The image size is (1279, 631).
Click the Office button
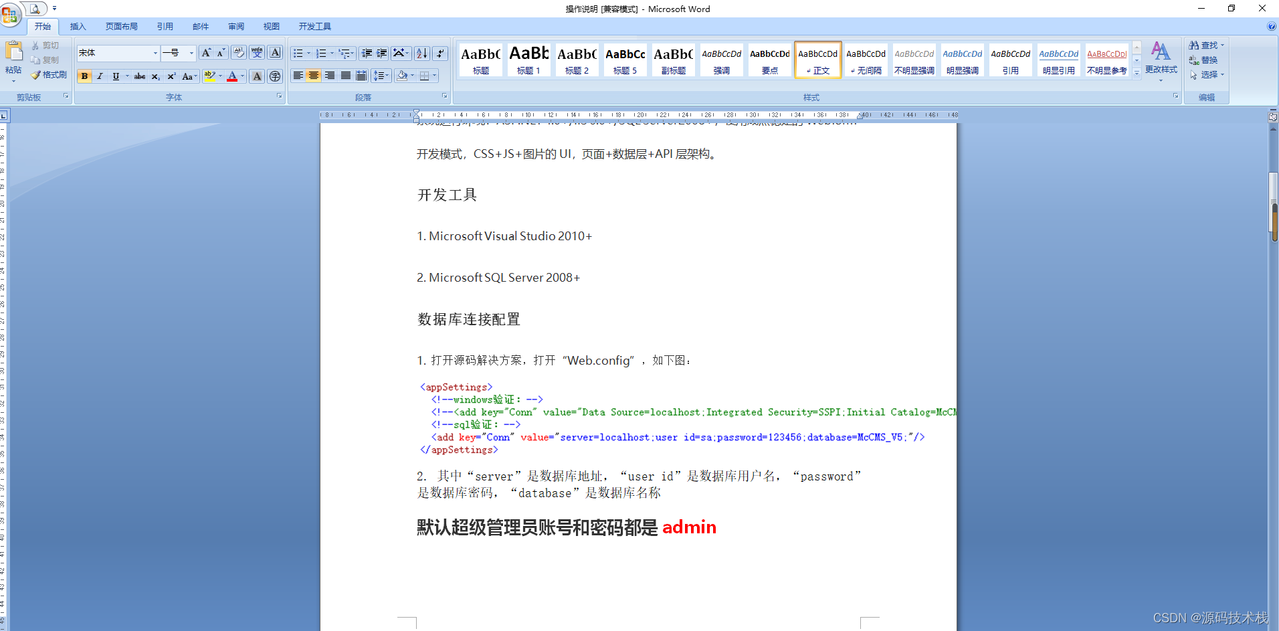[x=10, y=14]
